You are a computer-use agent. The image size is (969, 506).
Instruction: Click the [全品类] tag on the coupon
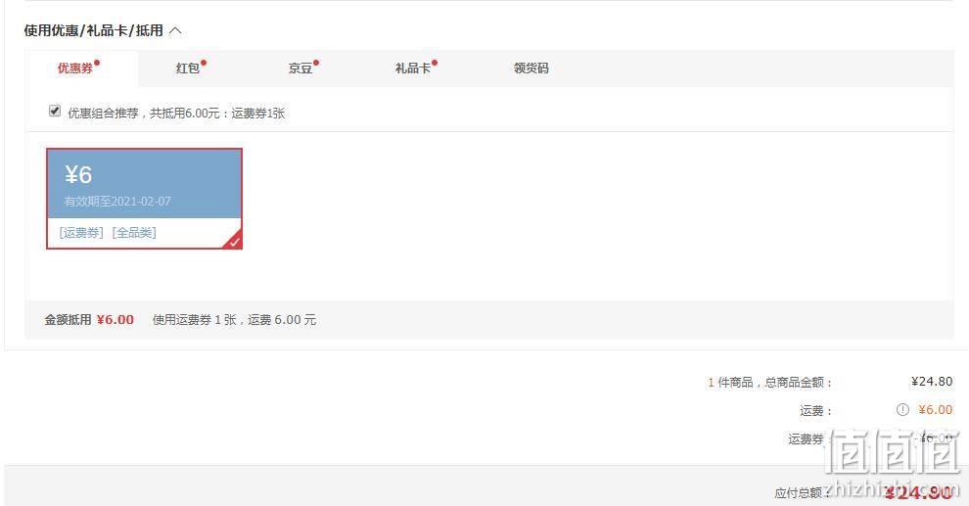click(134, 232)
